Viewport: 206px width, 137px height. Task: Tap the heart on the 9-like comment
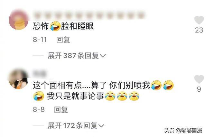coord(199,79)
